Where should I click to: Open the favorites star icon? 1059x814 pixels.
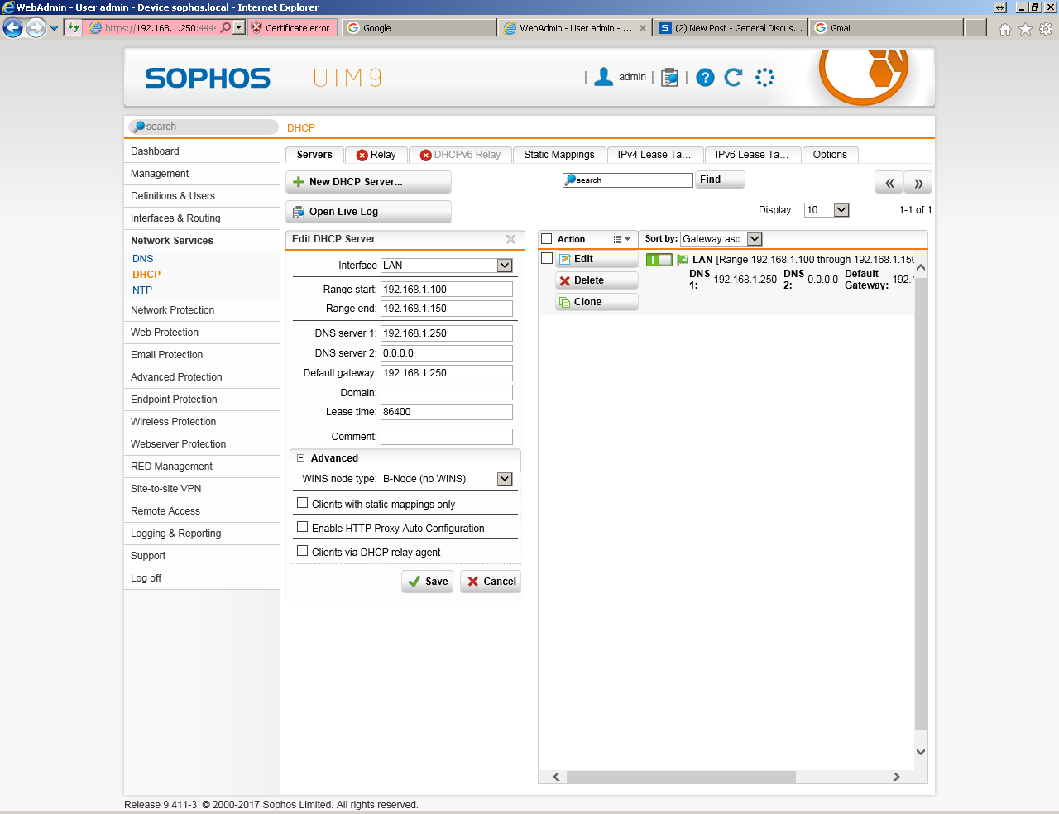point(1025,29)
